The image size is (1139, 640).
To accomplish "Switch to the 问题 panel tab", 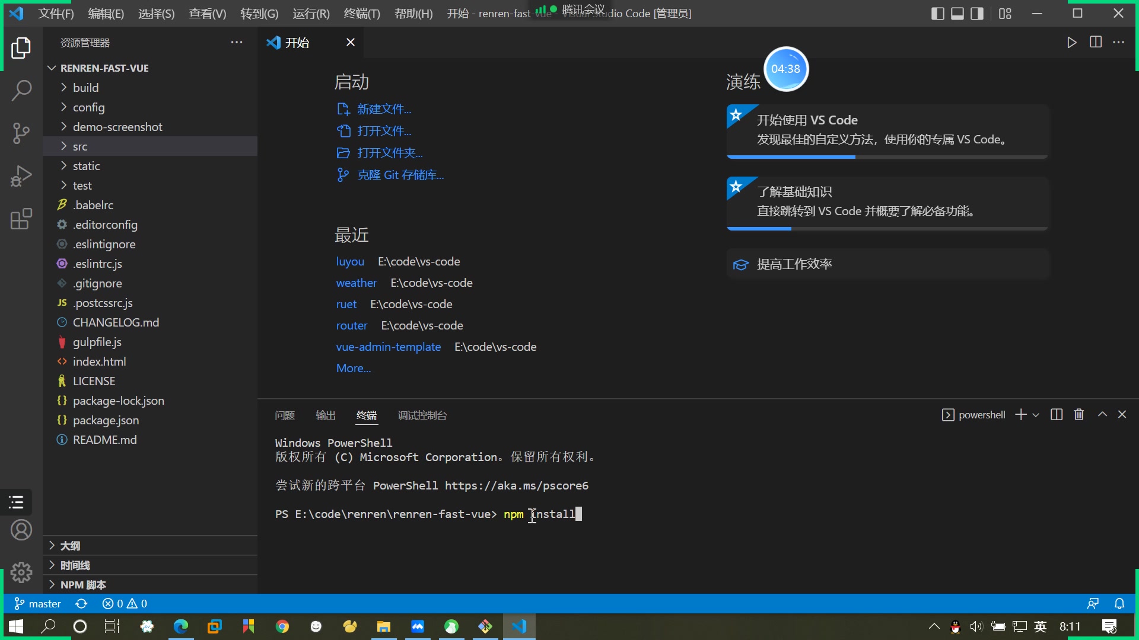I will [x=285, y=415].
